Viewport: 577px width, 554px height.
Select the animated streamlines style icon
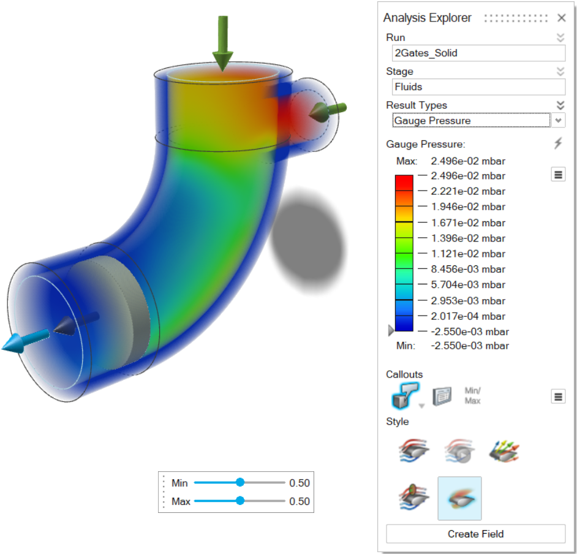click(x=459, y=450)
